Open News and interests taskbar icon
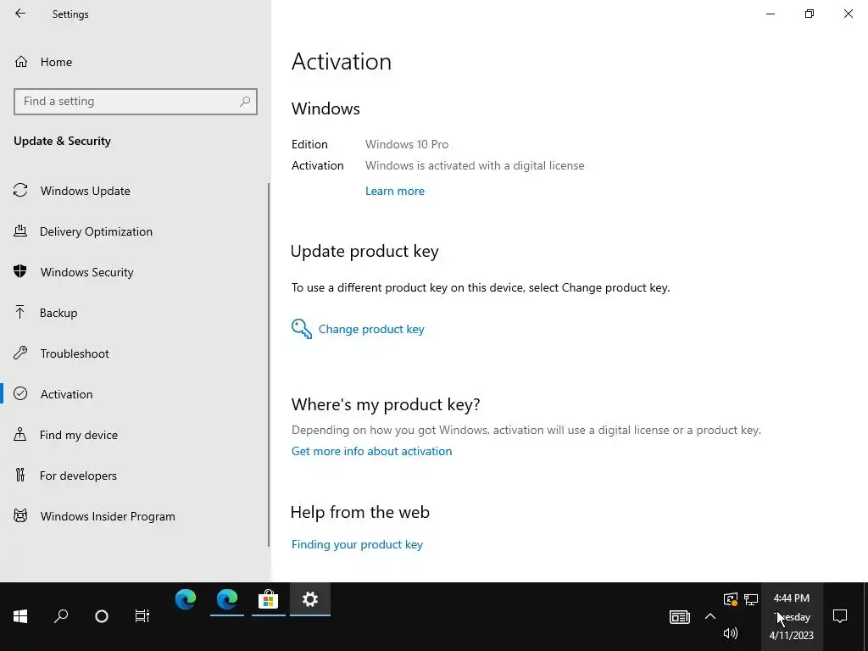Image resolution: width=868 pixels, height=651 pixels. click(680, 617)
